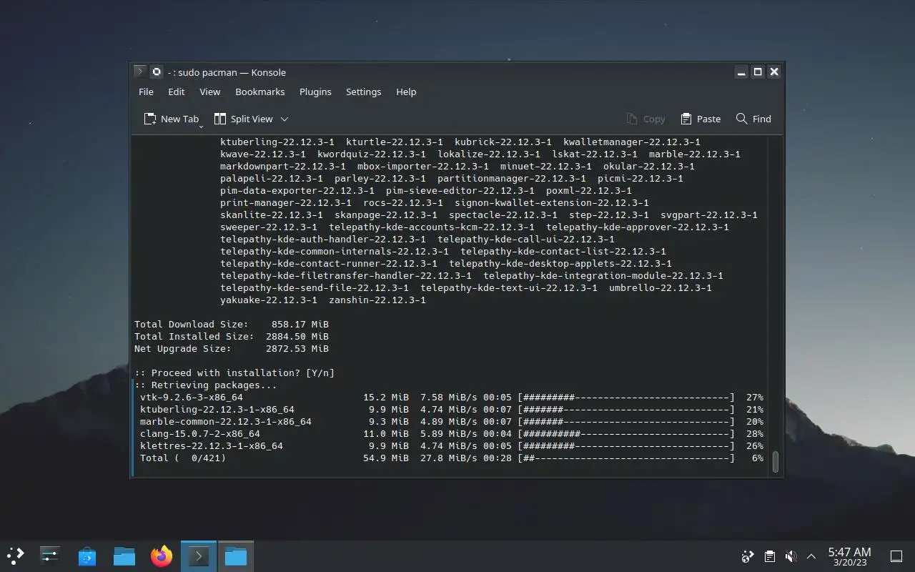Open the Discover store taskbar icon
This screenshot has width=915, height=572.
click(x=87, y=556)
